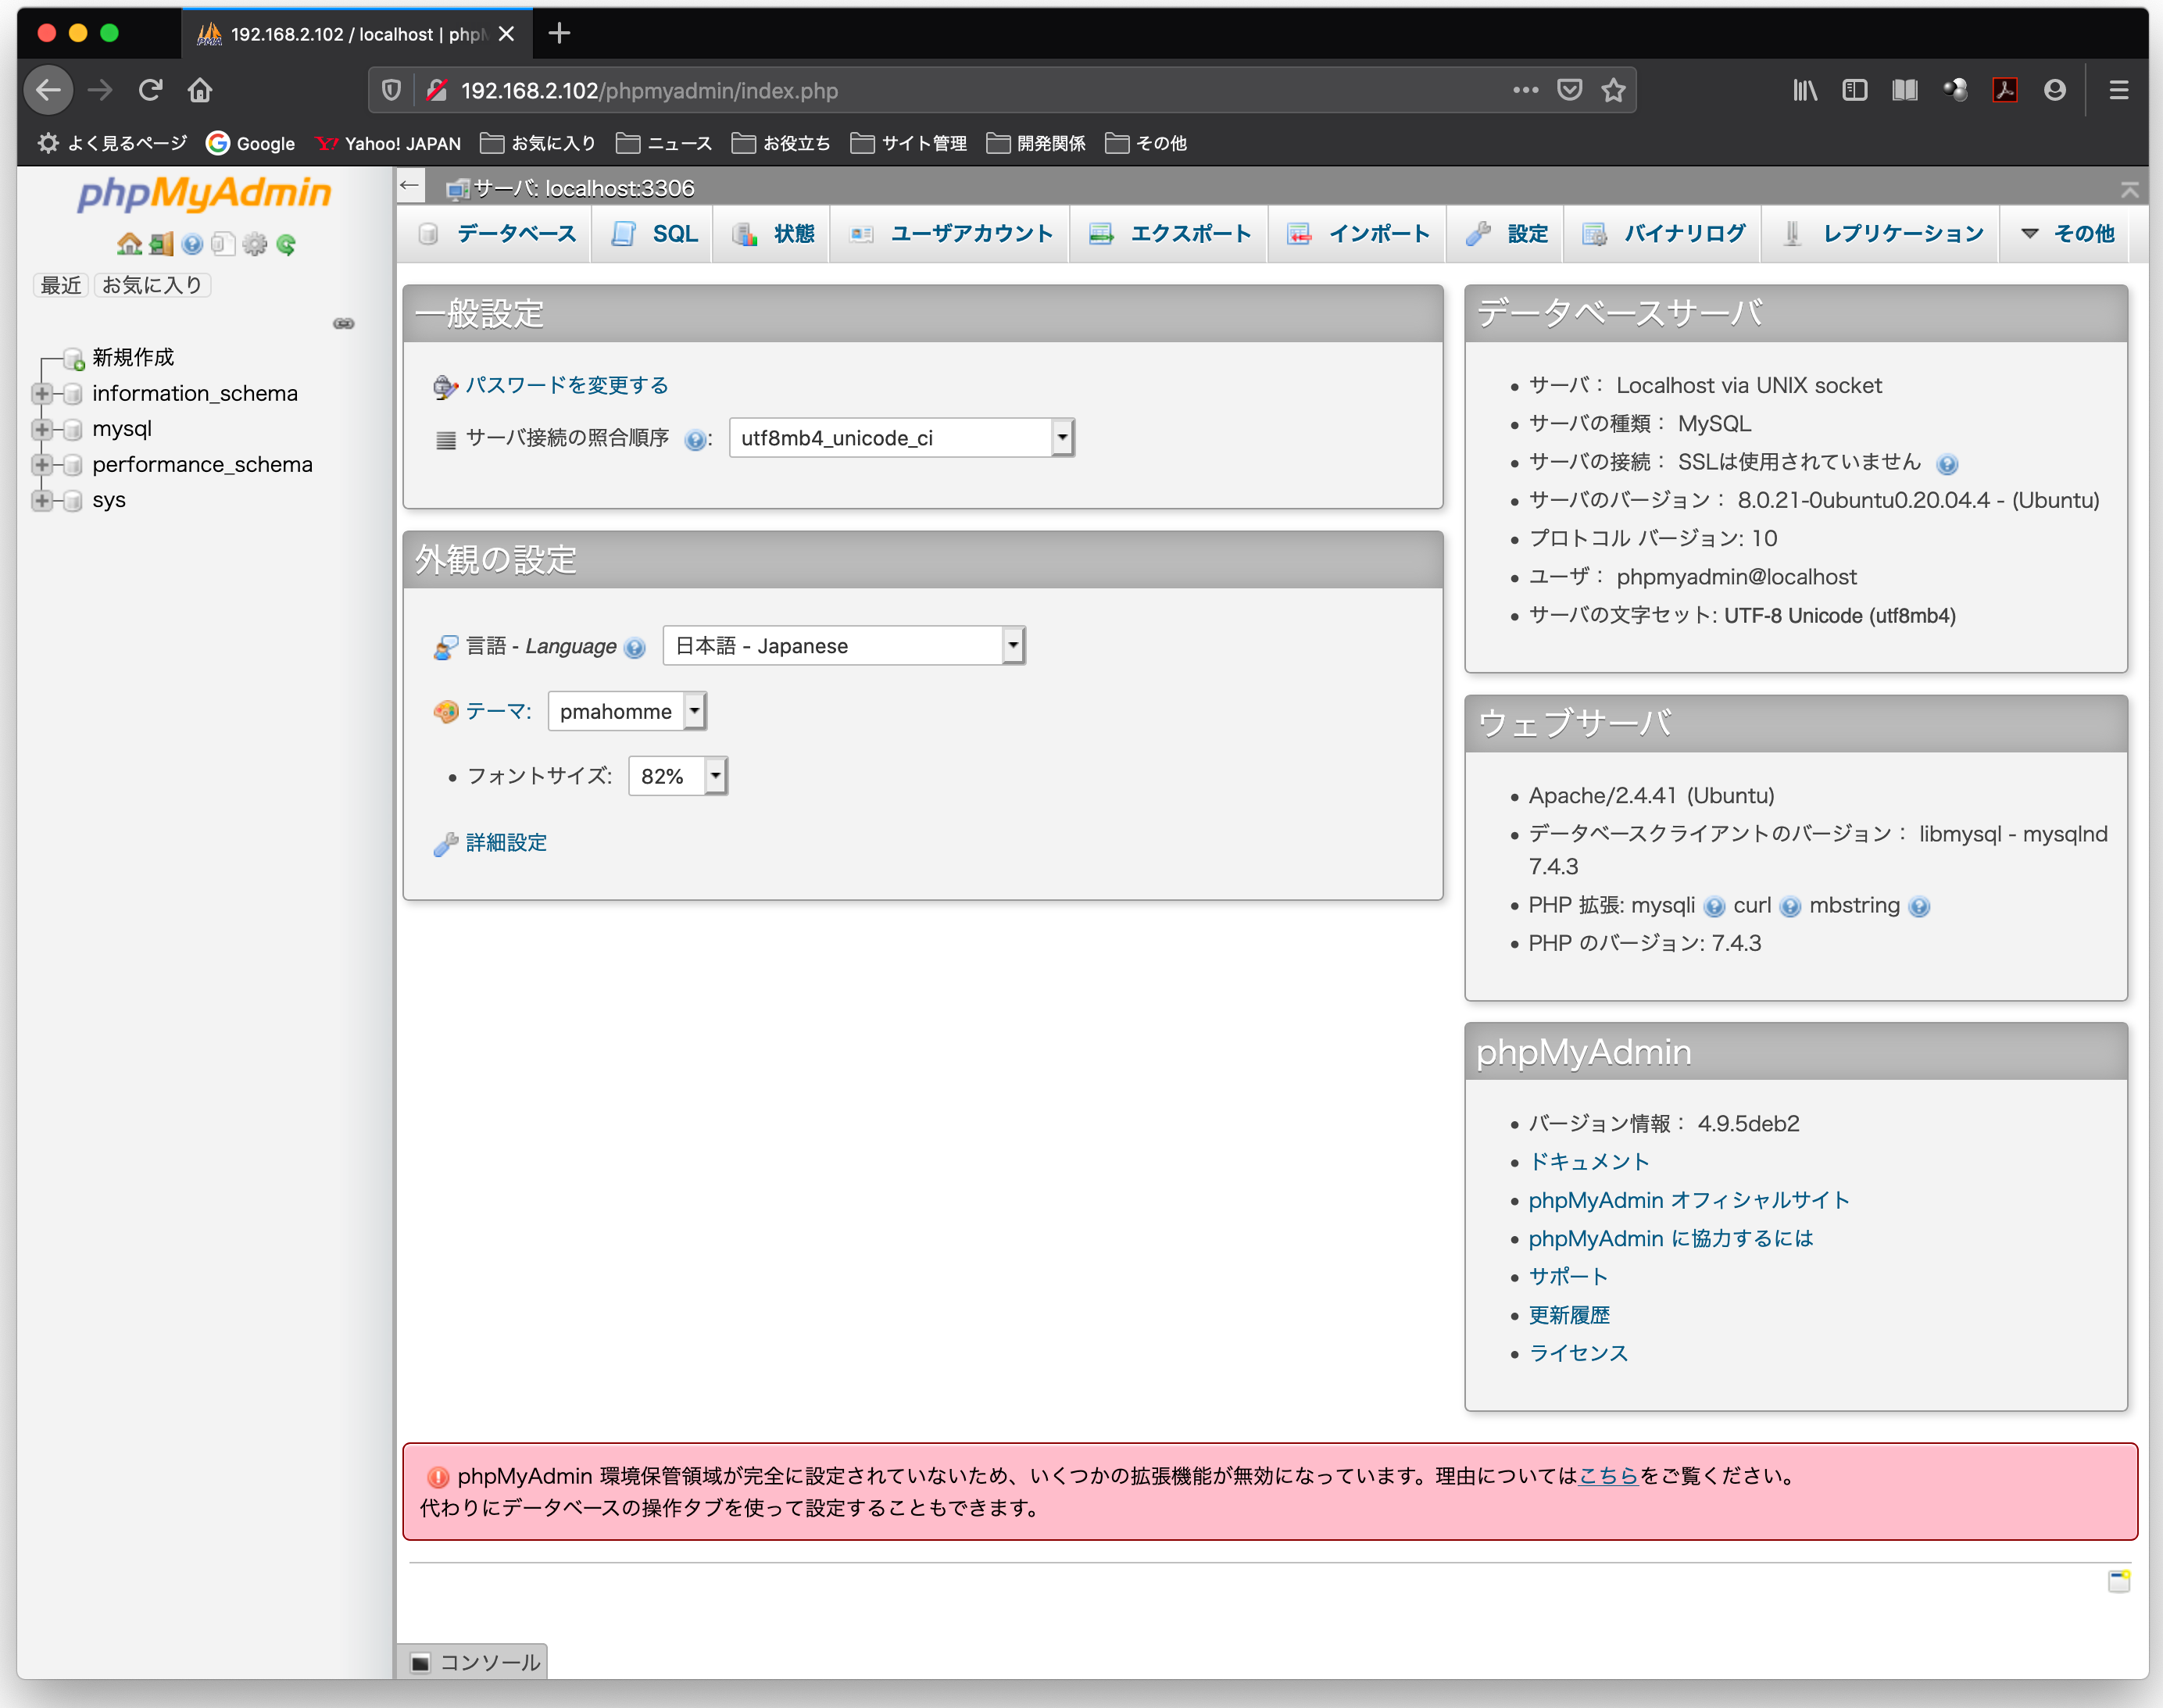
Task: Expand performance_schema database tree node
Action: point(41,465)
